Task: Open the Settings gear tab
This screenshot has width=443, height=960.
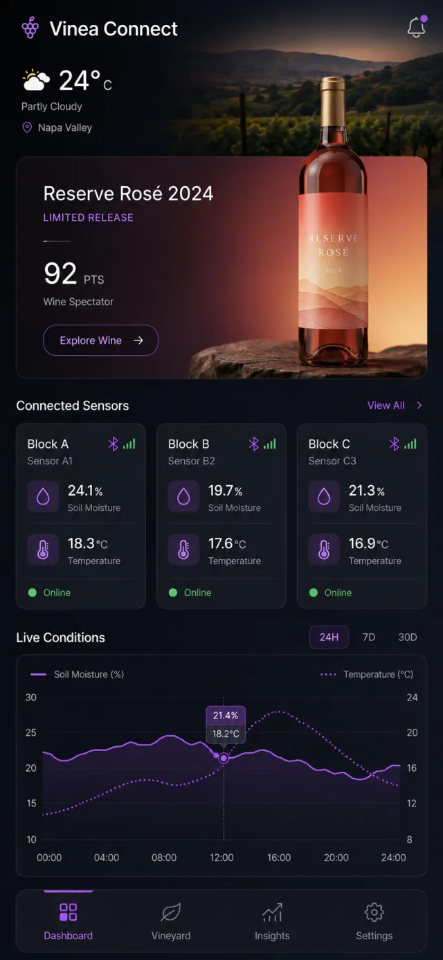Action: coord(374,922)
